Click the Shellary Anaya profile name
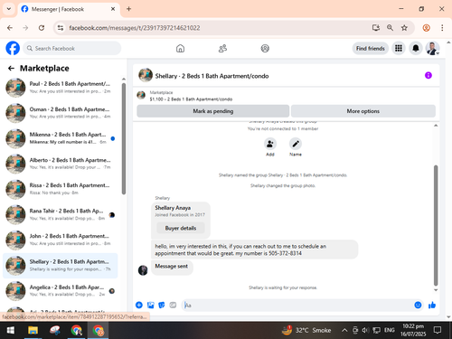Viewport: 452px width, 339px height. [173, 208]
